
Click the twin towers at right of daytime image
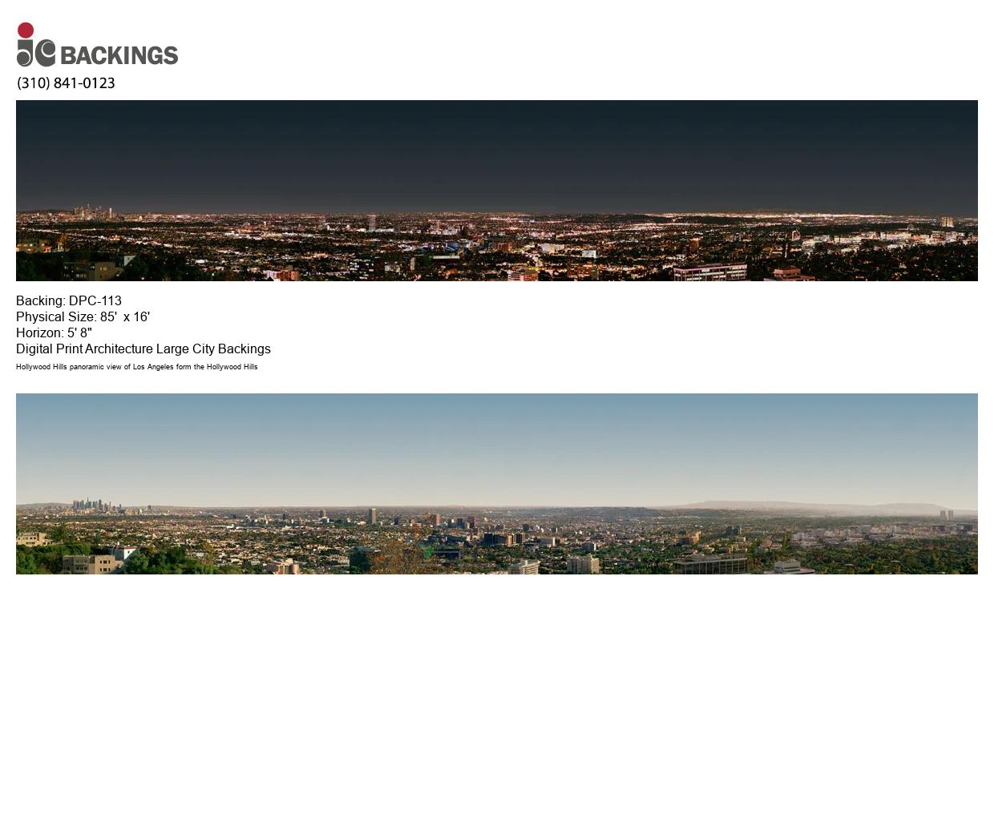(947, 515)
